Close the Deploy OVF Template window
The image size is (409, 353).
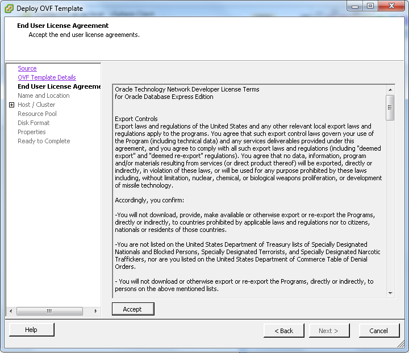pos(391,6)
